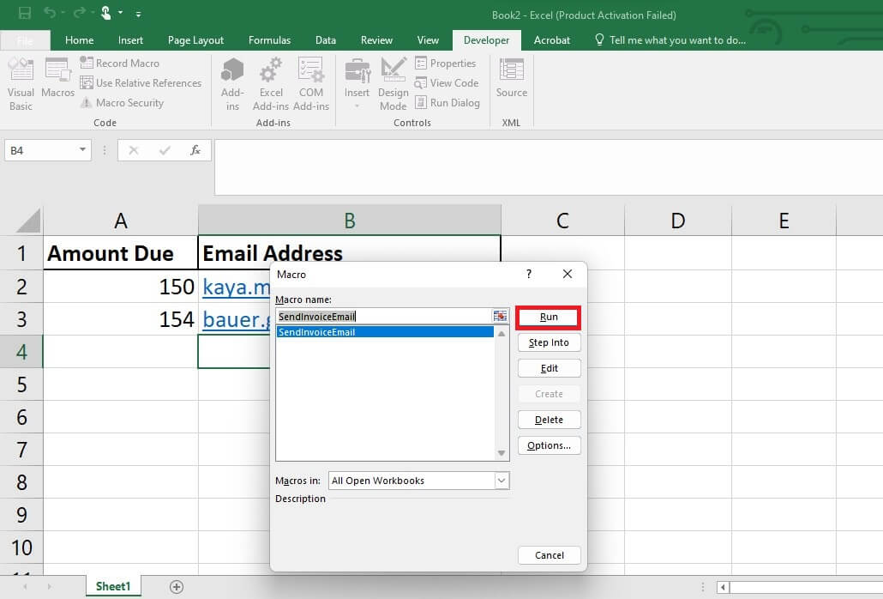Run the SendInvoiceEmail macro
Image resolution: width=883 pixels, height=599 pixels.
pos(548,317)
